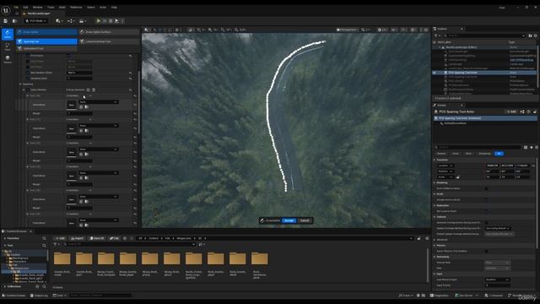Toggle Actor Hidden In Game checkbox
This screenshot has height=304, width=540.
pos(486,188)
